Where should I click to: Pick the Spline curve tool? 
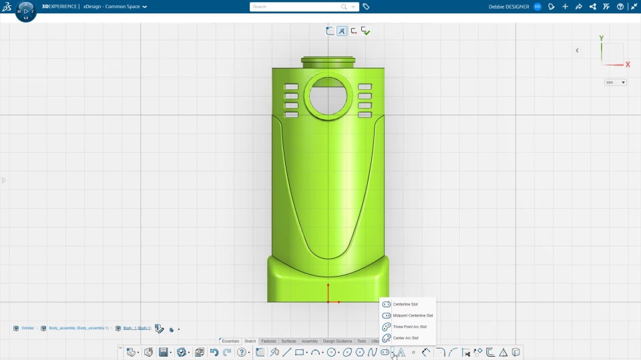(373, 353)
